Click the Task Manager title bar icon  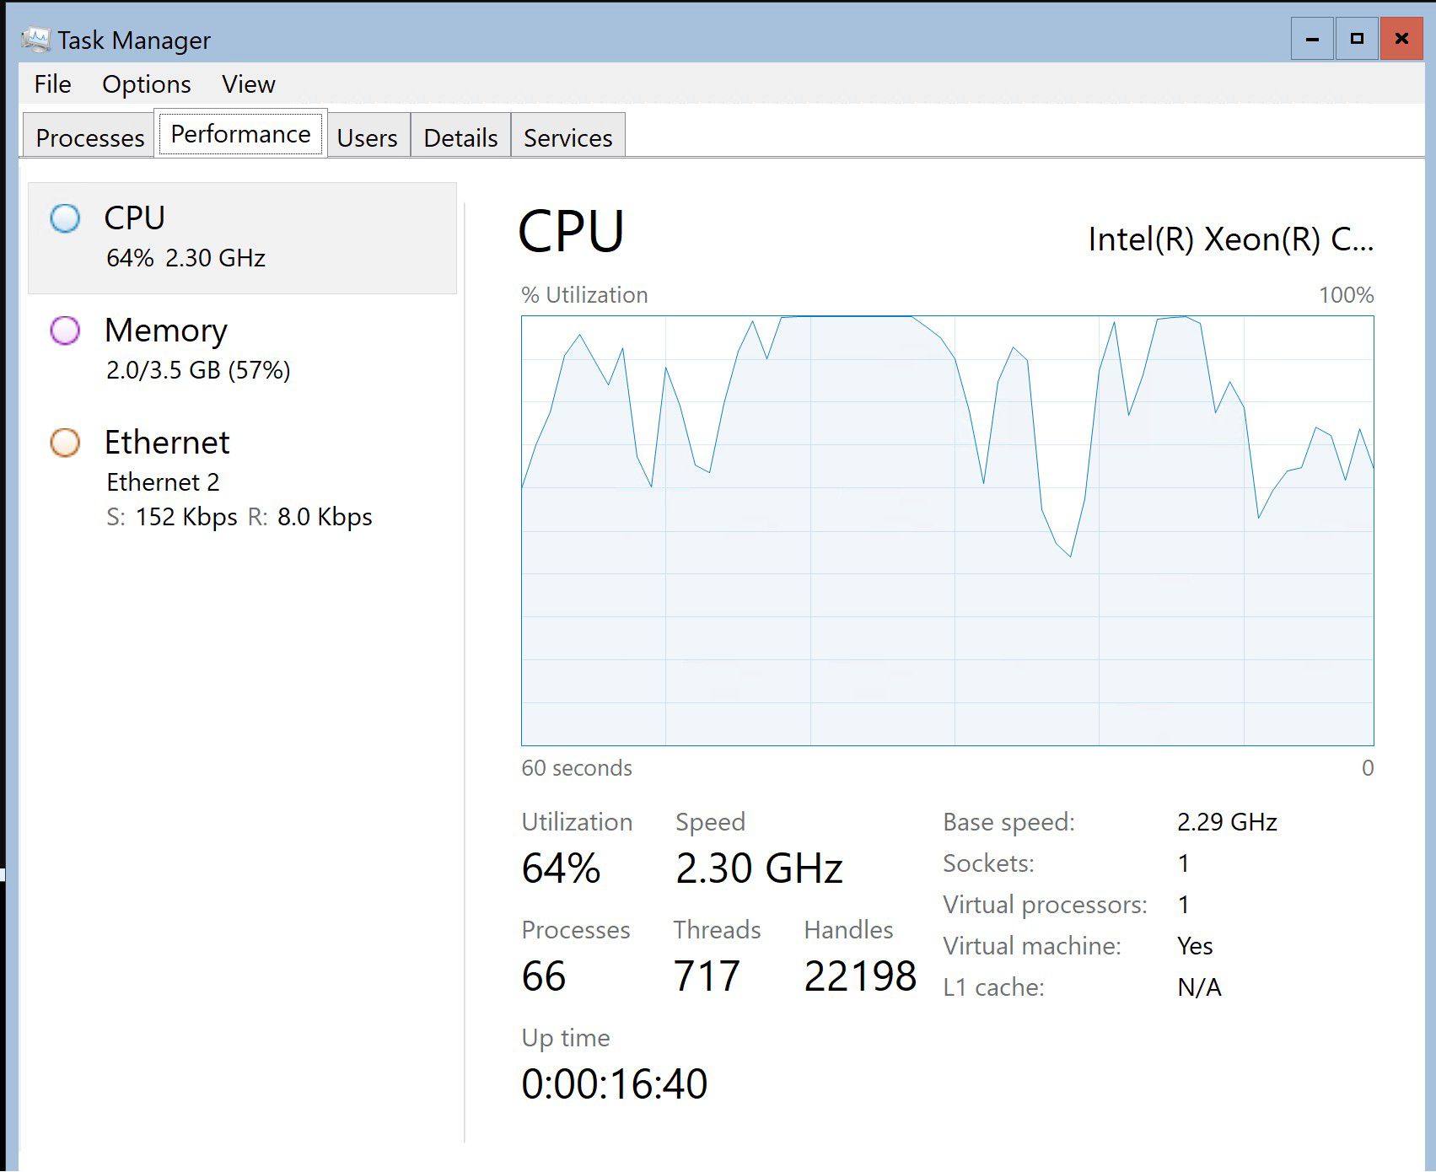click(x=36, y=40)
